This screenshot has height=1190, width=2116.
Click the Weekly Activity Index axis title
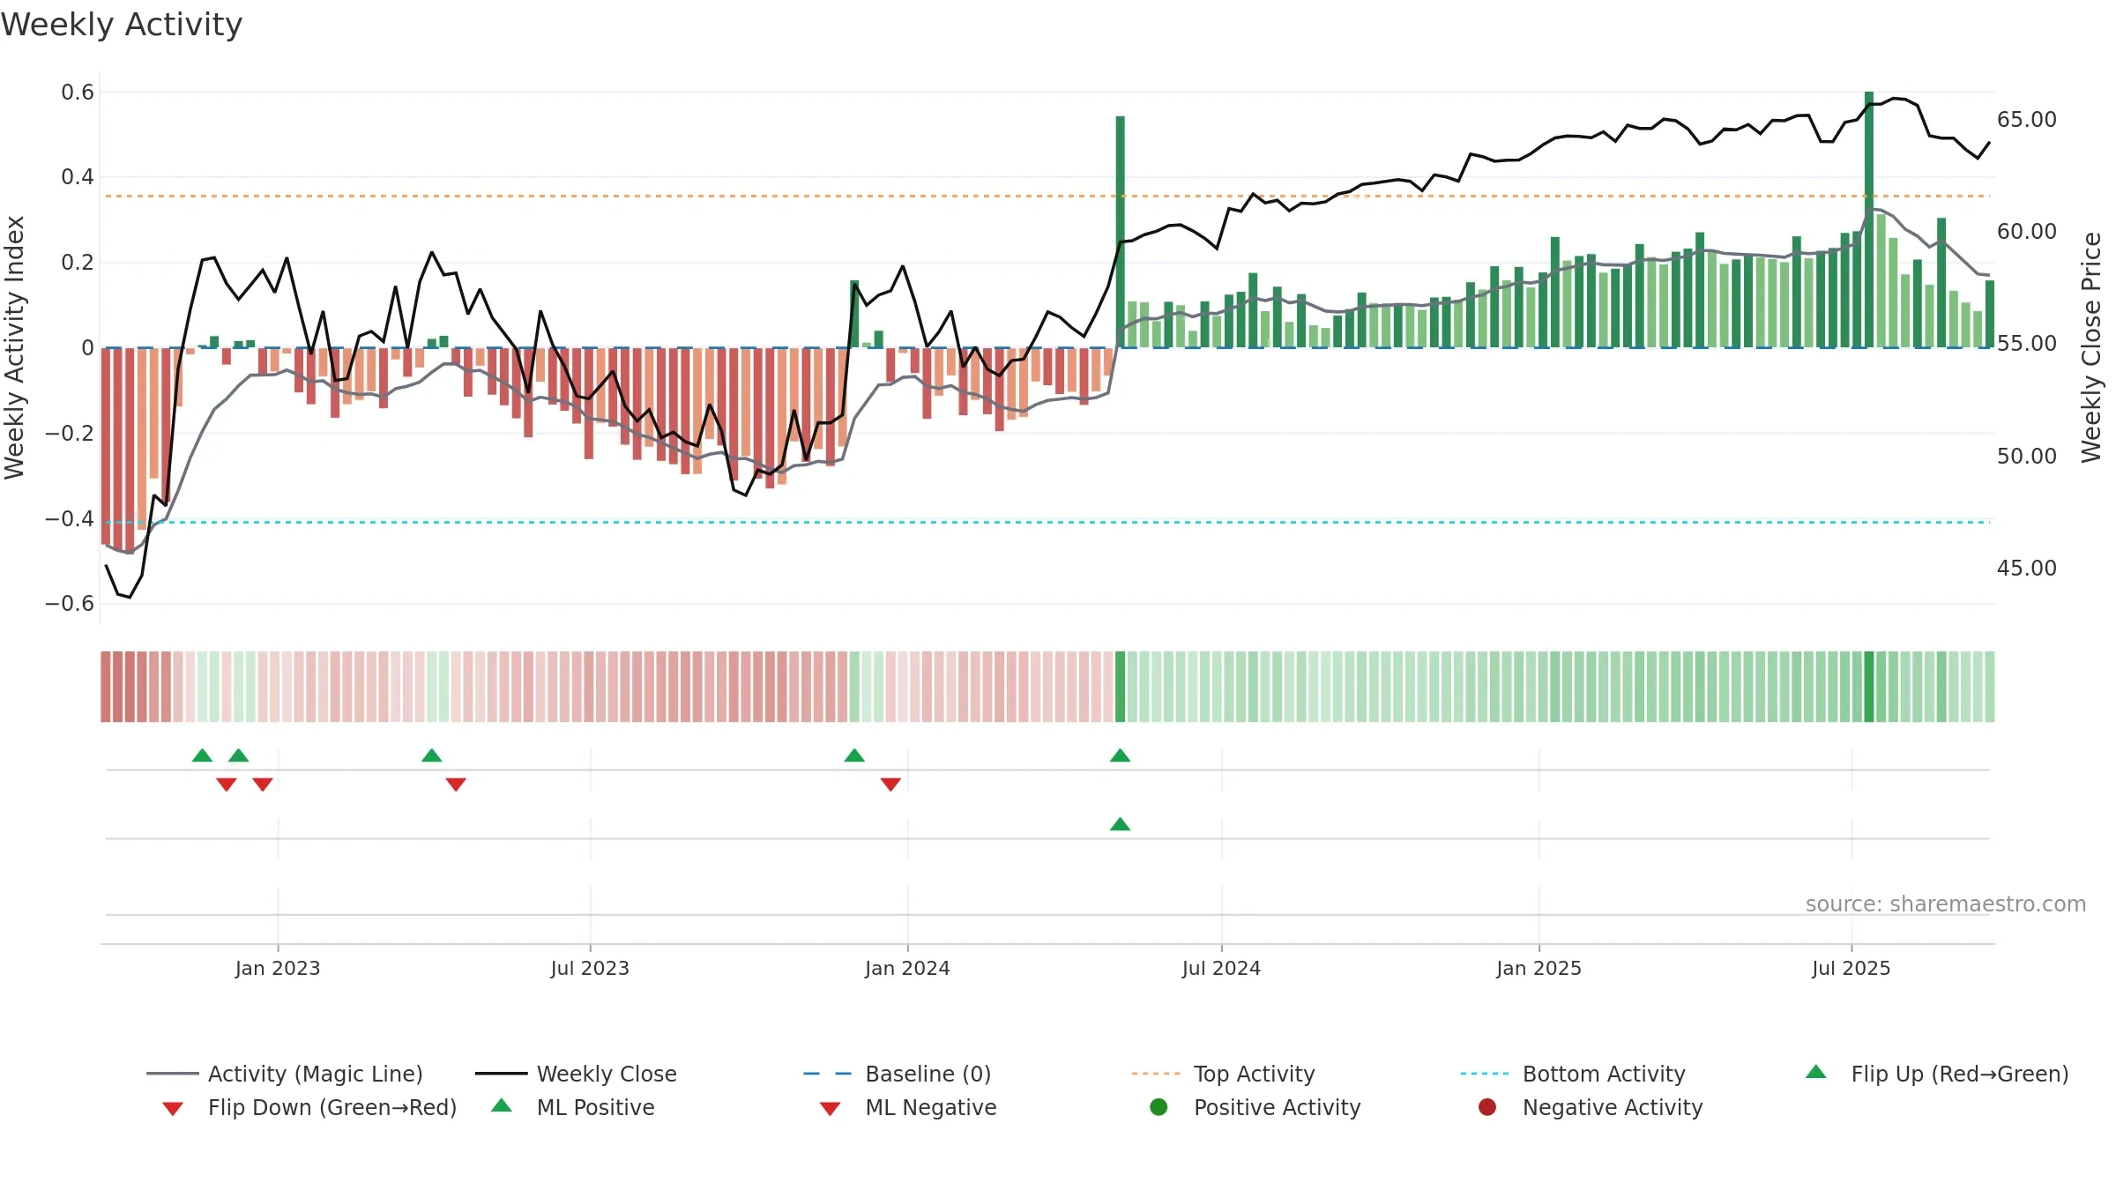(14, 347)
